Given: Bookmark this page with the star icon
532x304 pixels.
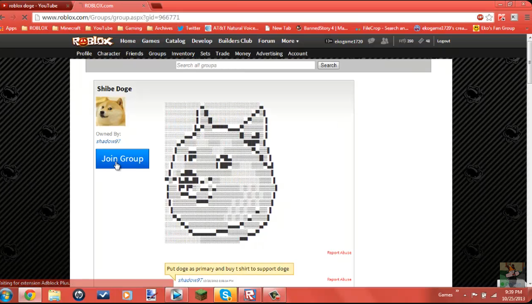Looking at the screenshot, I should pyautogui.click(x=489, y=17).
